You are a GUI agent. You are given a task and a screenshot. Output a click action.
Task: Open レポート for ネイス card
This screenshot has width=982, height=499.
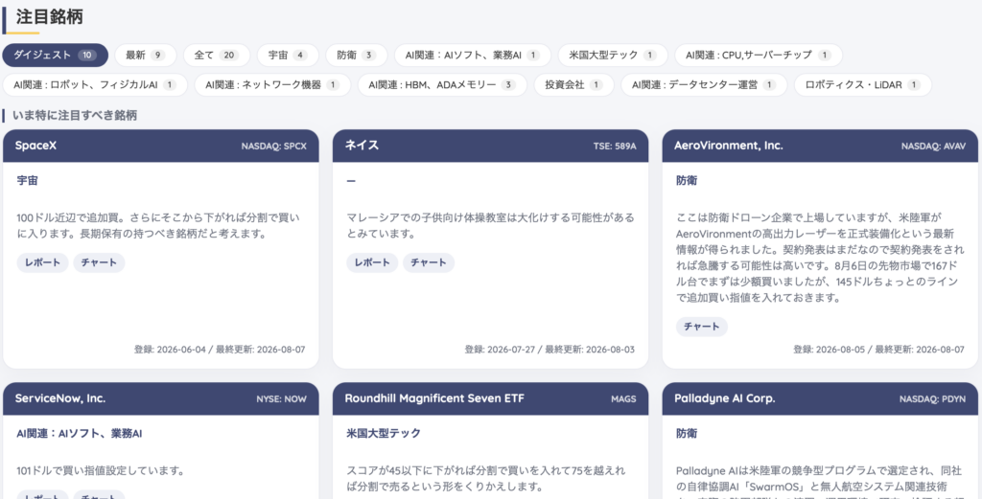(372, 262)
